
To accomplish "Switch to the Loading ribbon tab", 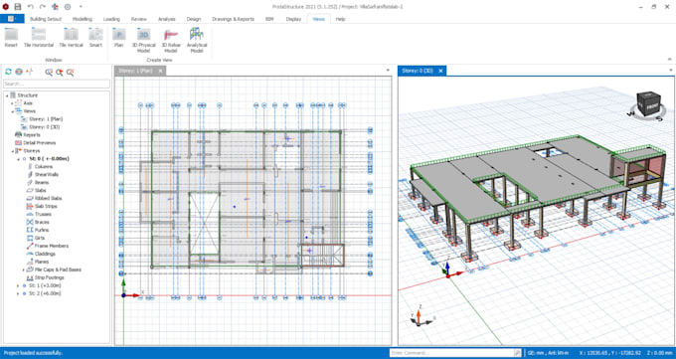I will pos(111,19).
